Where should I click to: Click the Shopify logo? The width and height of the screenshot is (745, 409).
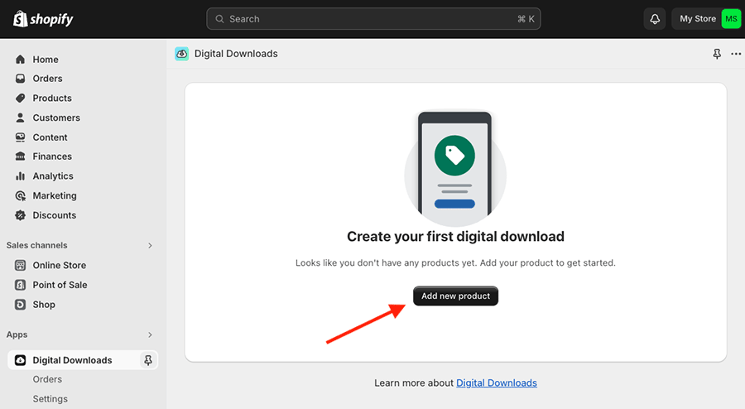[43, 19]
